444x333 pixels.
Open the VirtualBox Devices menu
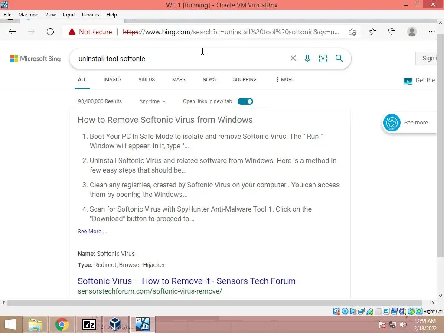91,15
